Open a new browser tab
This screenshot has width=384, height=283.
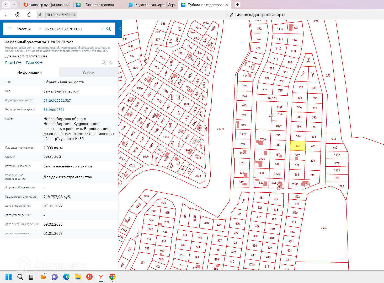237,5
